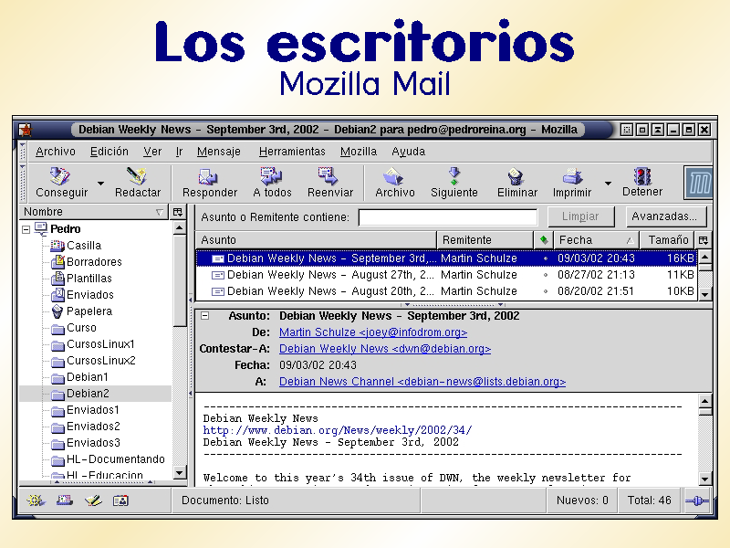Screen dimensions: 730x548
Task: Toggle read status of August 27th message
Action: click(x=545, y=275)
